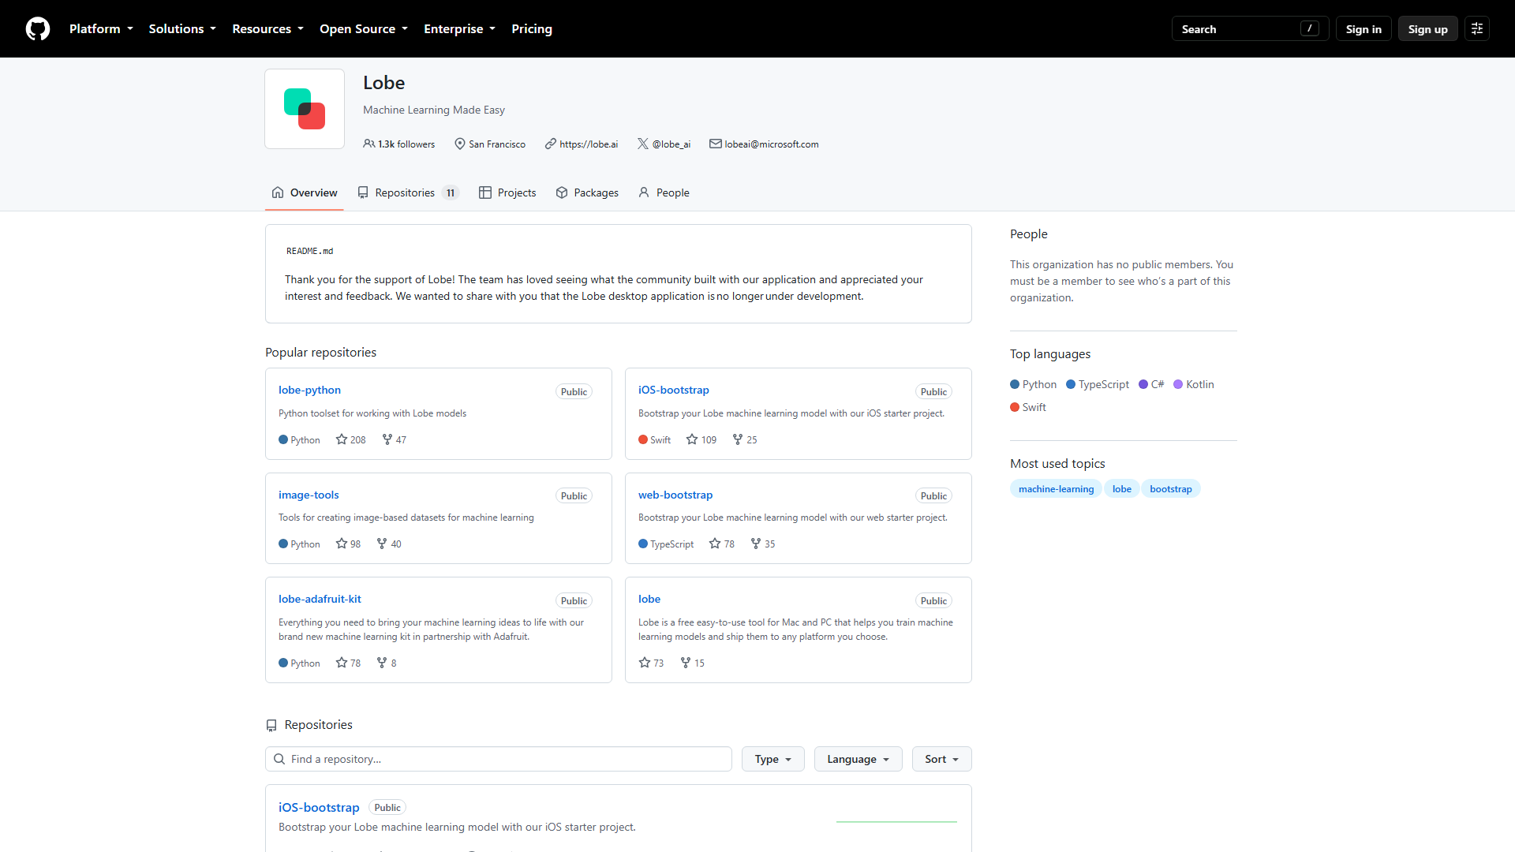Open the Lobe organization avatar
This screenshot has width=1515, height=852.
point(305,109)
